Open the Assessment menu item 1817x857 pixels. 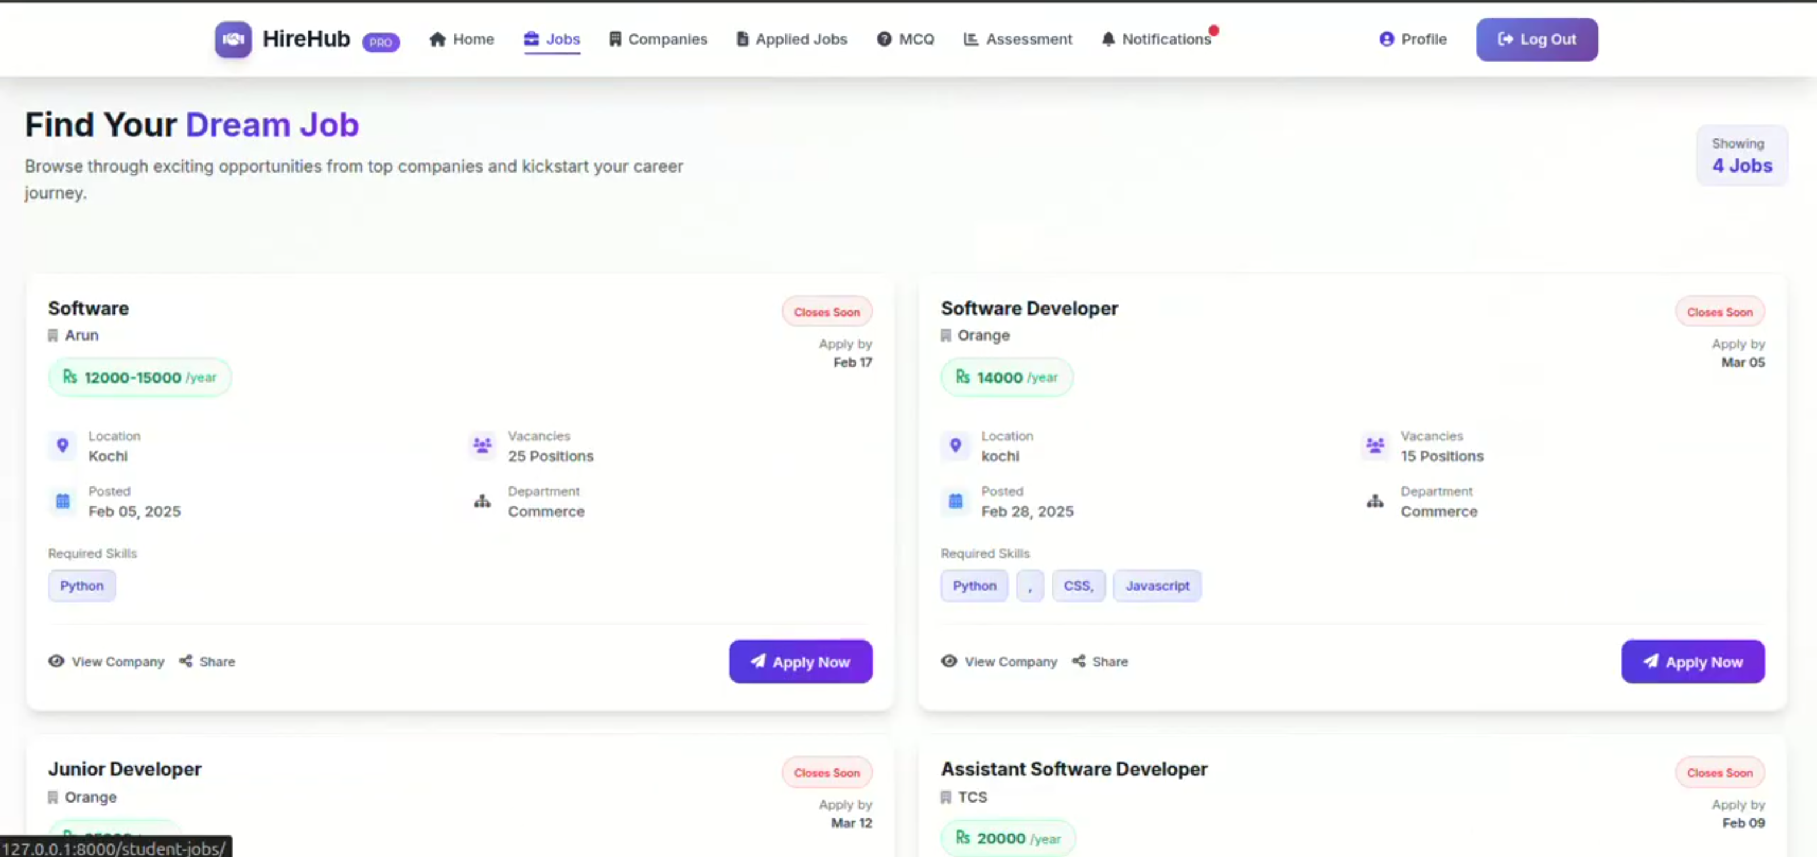click(x=1018, y=40)
